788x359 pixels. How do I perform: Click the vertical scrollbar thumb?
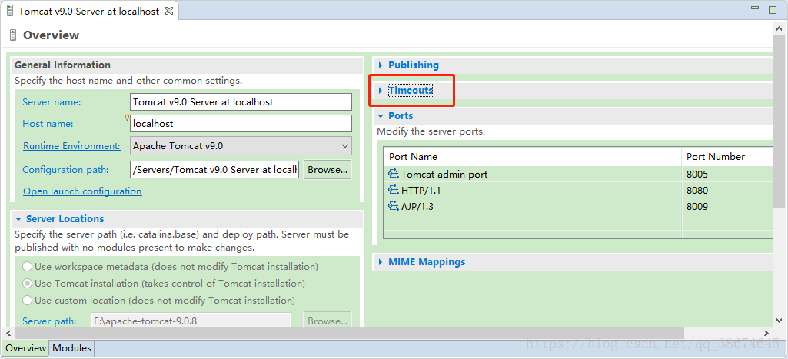(780, 121)
